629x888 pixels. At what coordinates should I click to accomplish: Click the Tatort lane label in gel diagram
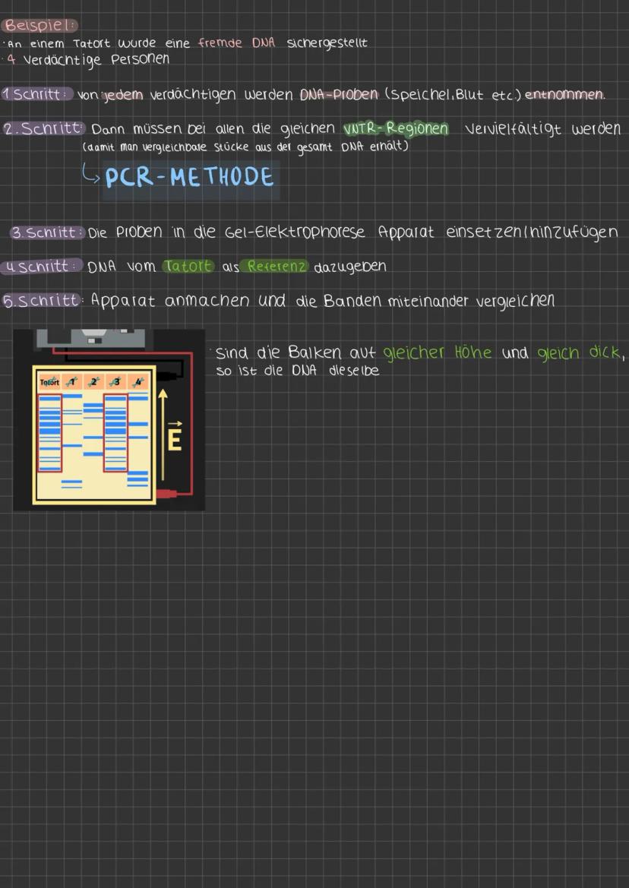click(49, 382)
